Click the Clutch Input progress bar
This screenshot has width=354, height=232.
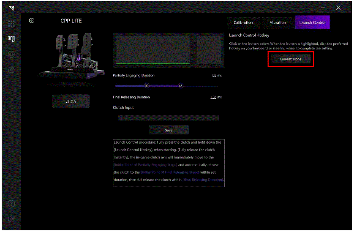click(x=169, y=118)
